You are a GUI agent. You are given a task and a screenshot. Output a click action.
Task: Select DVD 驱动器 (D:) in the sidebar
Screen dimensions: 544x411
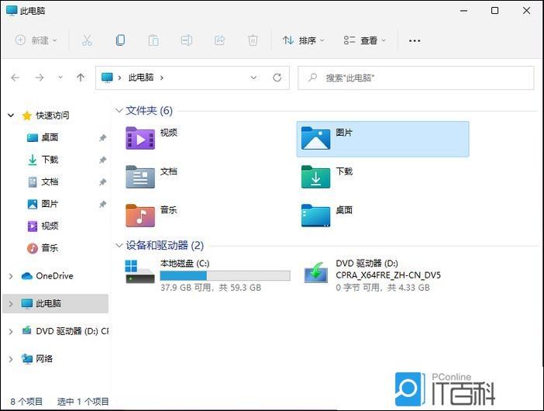(72, 331)
